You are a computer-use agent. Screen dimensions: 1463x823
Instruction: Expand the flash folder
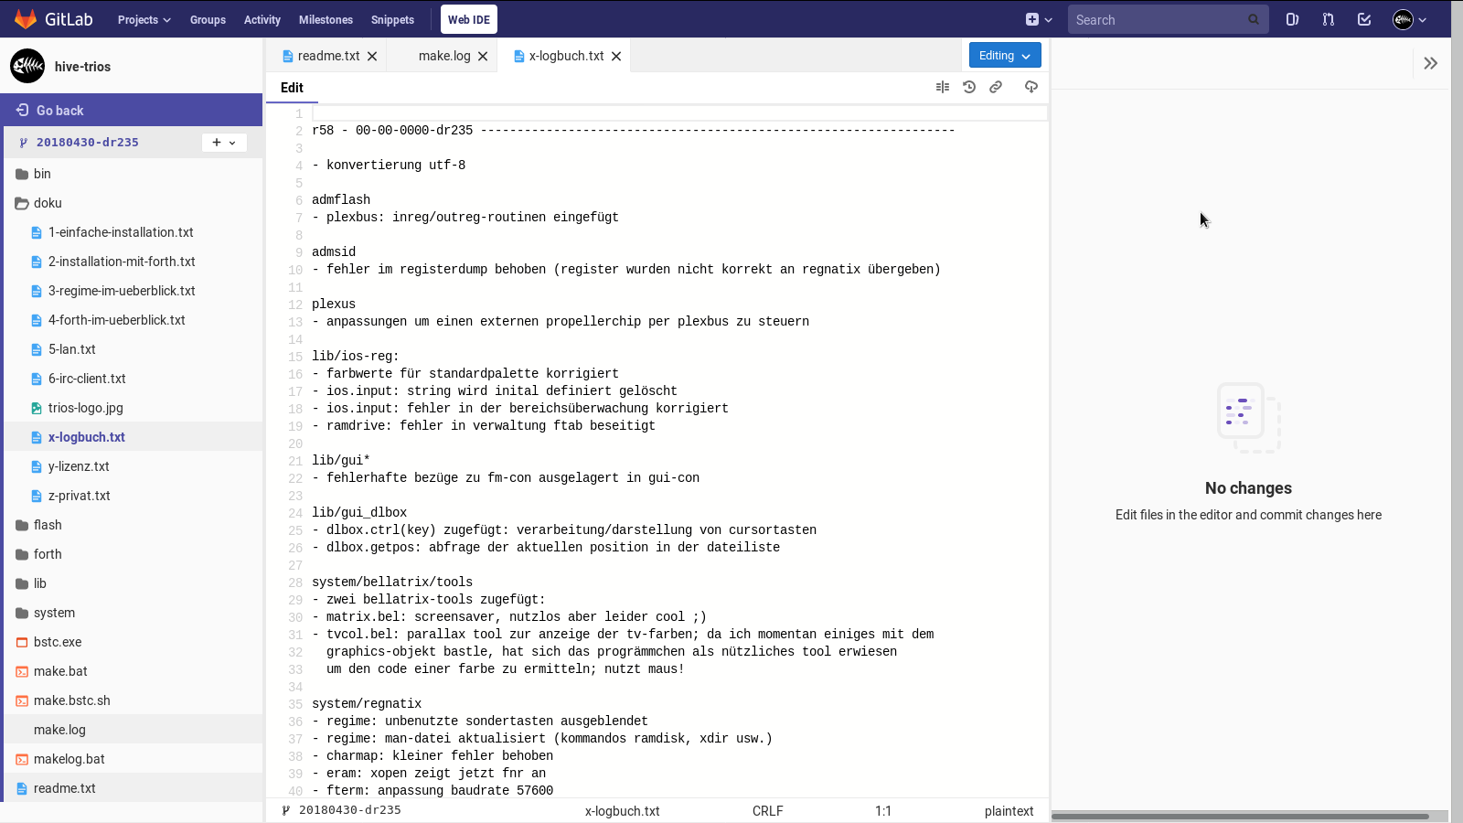[x=48, y=525]
